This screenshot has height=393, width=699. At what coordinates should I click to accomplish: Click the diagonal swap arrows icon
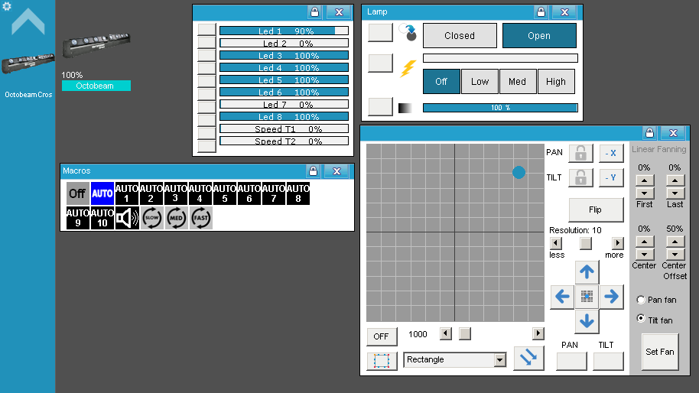click(528, 358)
